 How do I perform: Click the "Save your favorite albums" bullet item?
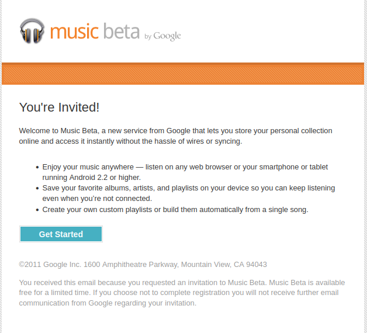click(x=189, y=193)
